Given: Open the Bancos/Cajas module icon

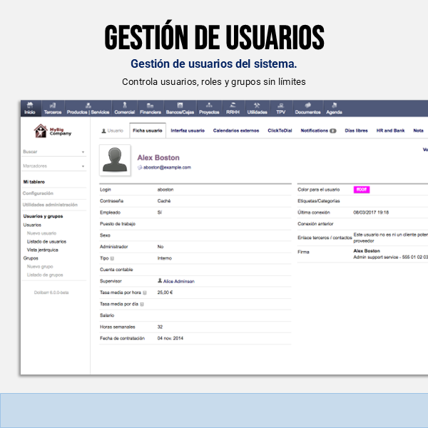Looking at the screenshot, I should pos(180,105).
